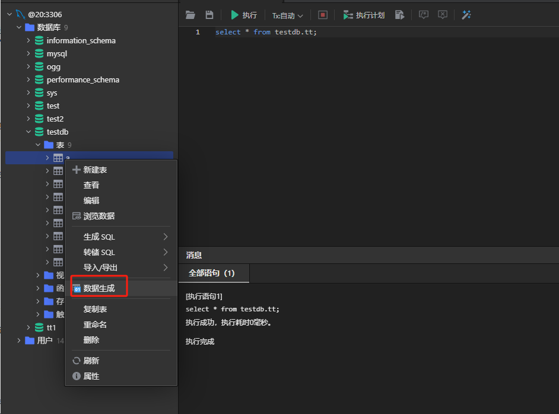Viewport: 559px width, 414px height.
Task: Click the 表 folder icon under testdb
Action: pos(49,145)
